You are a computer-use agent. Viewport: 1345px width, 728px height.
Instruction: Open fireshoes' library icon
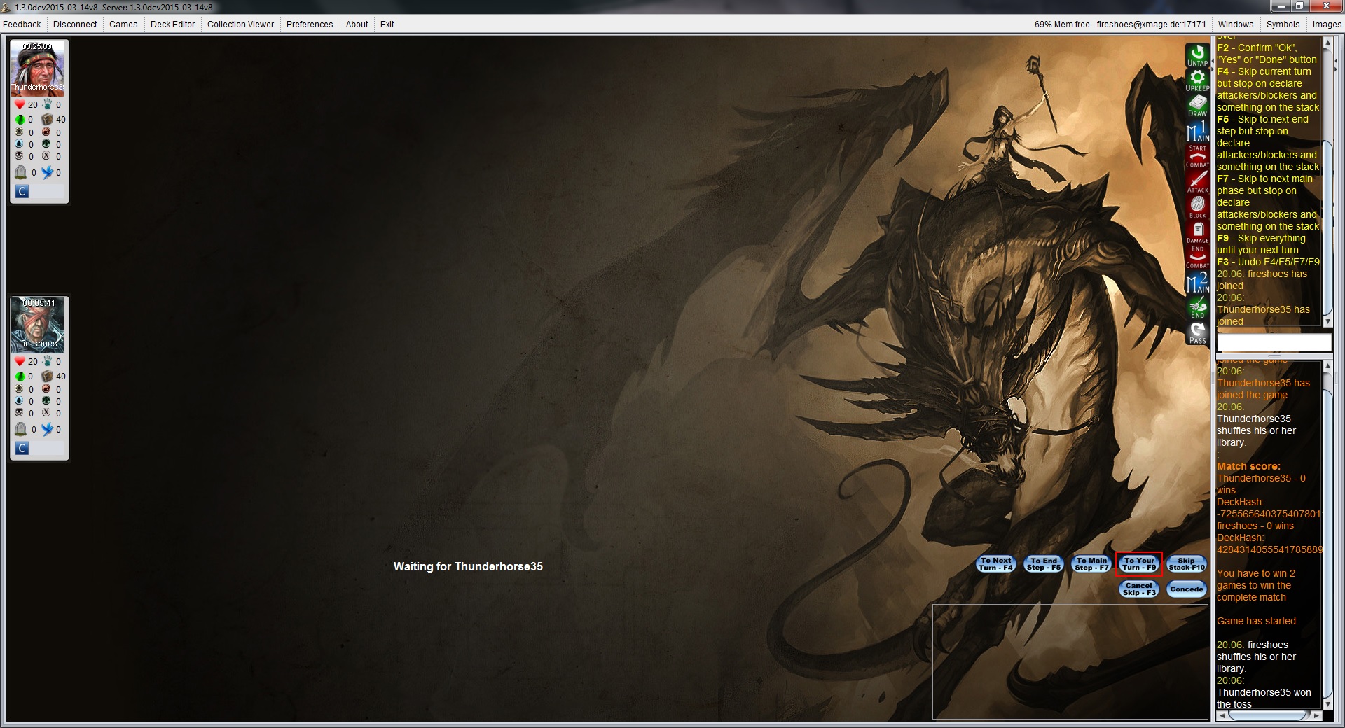pos(47,377)
